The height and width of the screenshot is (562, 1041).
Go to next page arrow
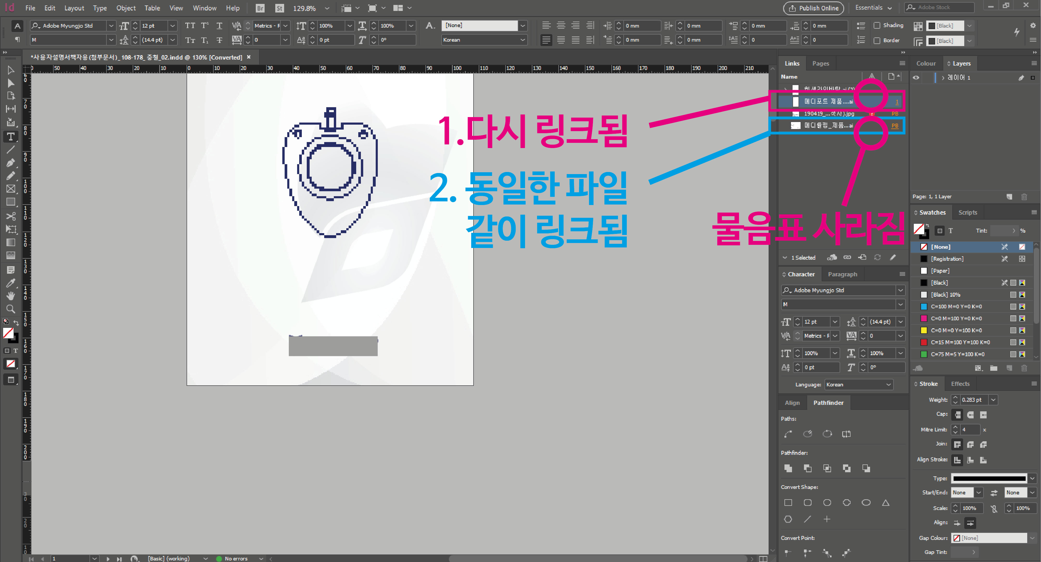pyautogui.click(x=108, y=559)
